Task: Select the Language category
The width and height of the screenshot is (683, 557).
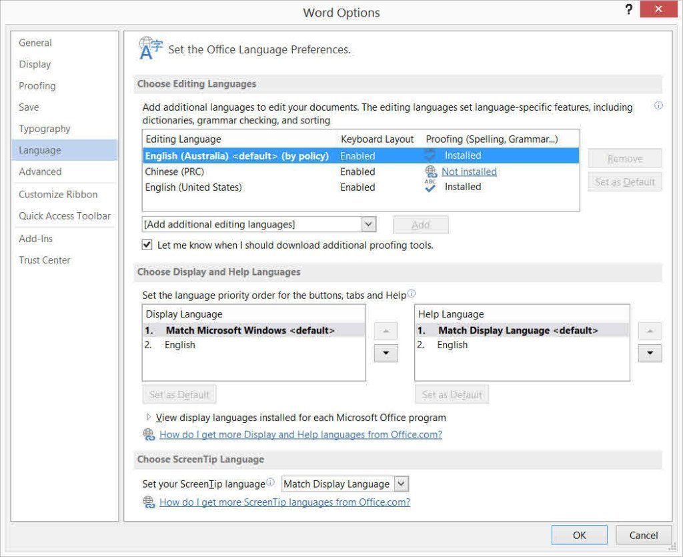Action: tap(65, 150)
